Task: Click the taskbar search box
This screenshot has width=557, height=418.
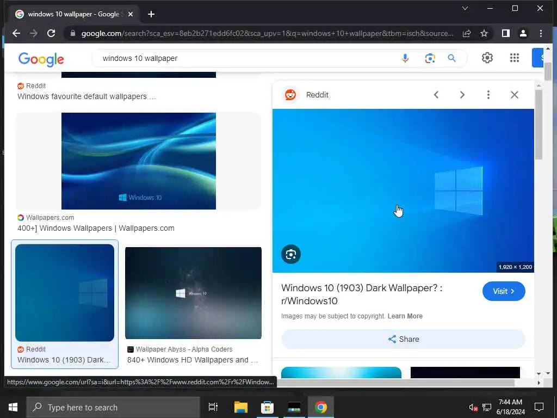Action: click(x=113, y=407)
